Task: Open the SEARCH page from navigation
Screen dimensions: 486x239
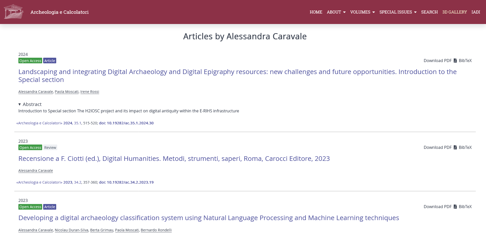Action: (x=429, y=12)
